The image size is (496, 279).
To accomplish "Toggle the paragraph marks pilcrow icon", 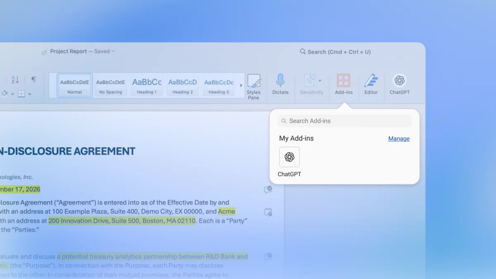I will point(33,79).
